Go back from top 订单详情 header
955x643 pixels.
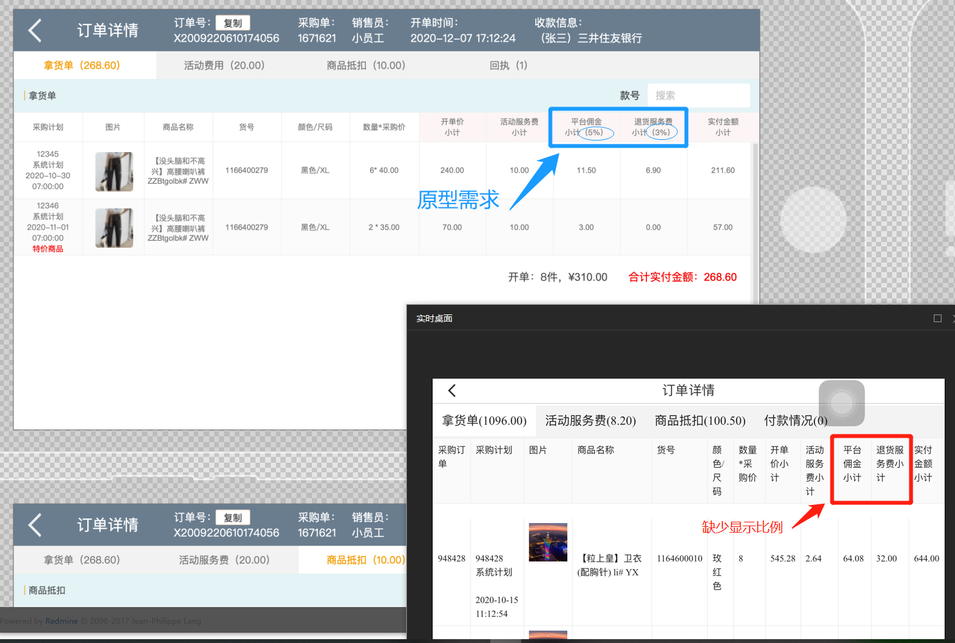pyautogui.click(x=35, y=30)
